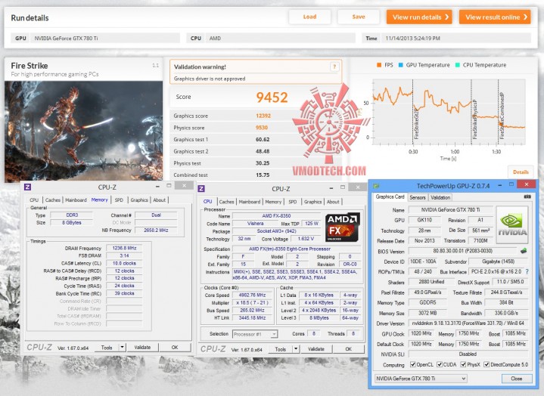Click the FireStrikePhysicsP marker on the chart
544x396 pixels.
coord(475,119)
